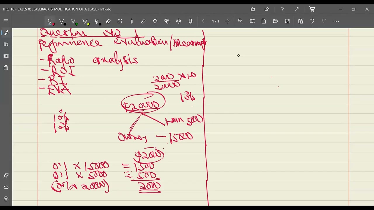The height and width of the screenshot is (210, 374).
Task: Open settings gear in the sidebar
Action: tap(6, 199)
